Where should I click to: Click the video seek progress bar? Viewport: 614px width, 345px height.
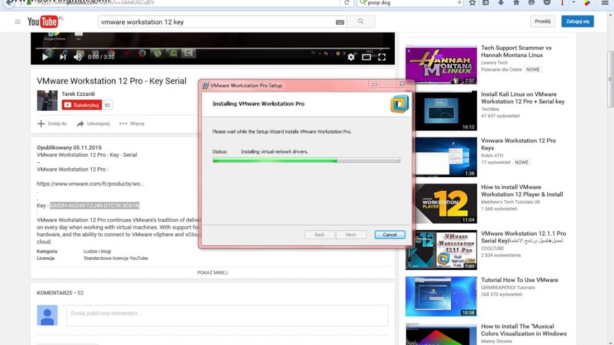click(x=213, y=48)
